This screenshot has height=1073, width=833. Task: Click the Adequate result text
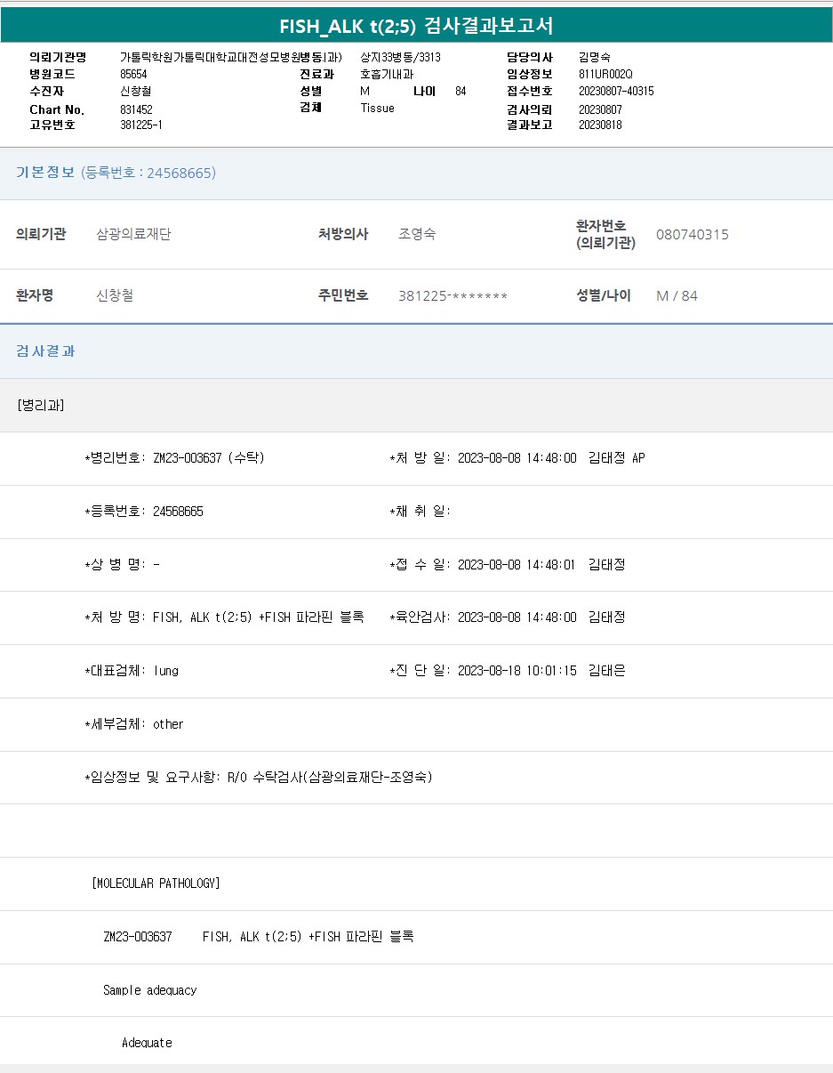coord(147,1043)
